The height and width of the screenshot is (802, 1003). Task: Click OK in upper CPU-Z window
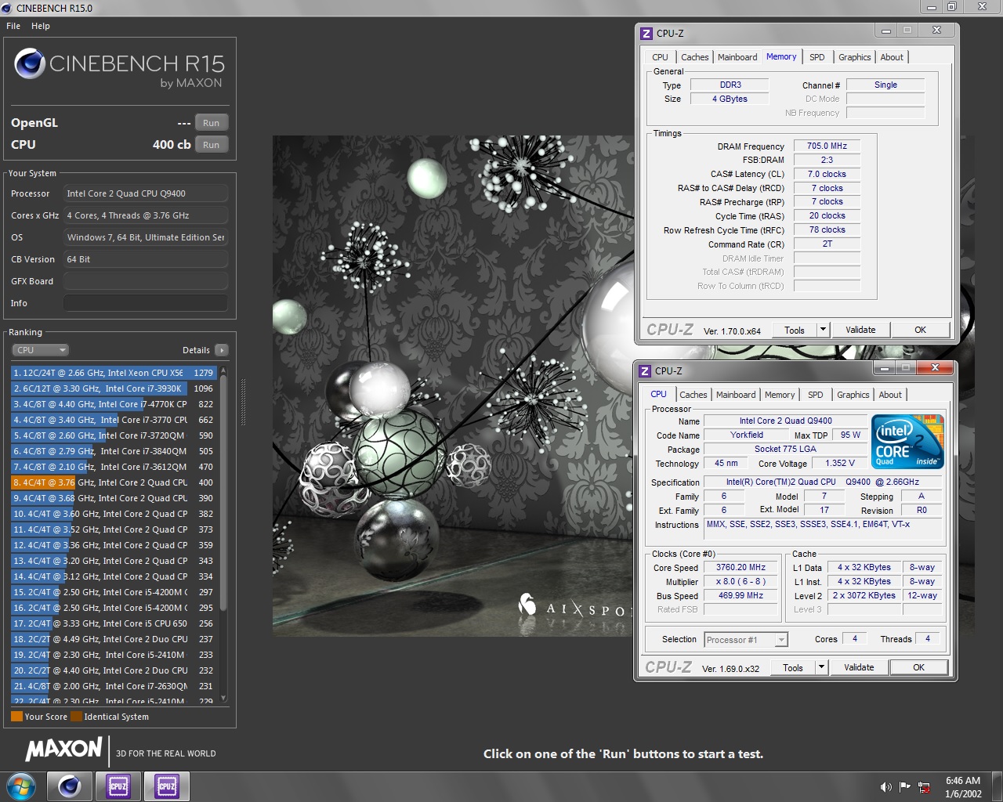coord(921,331)
